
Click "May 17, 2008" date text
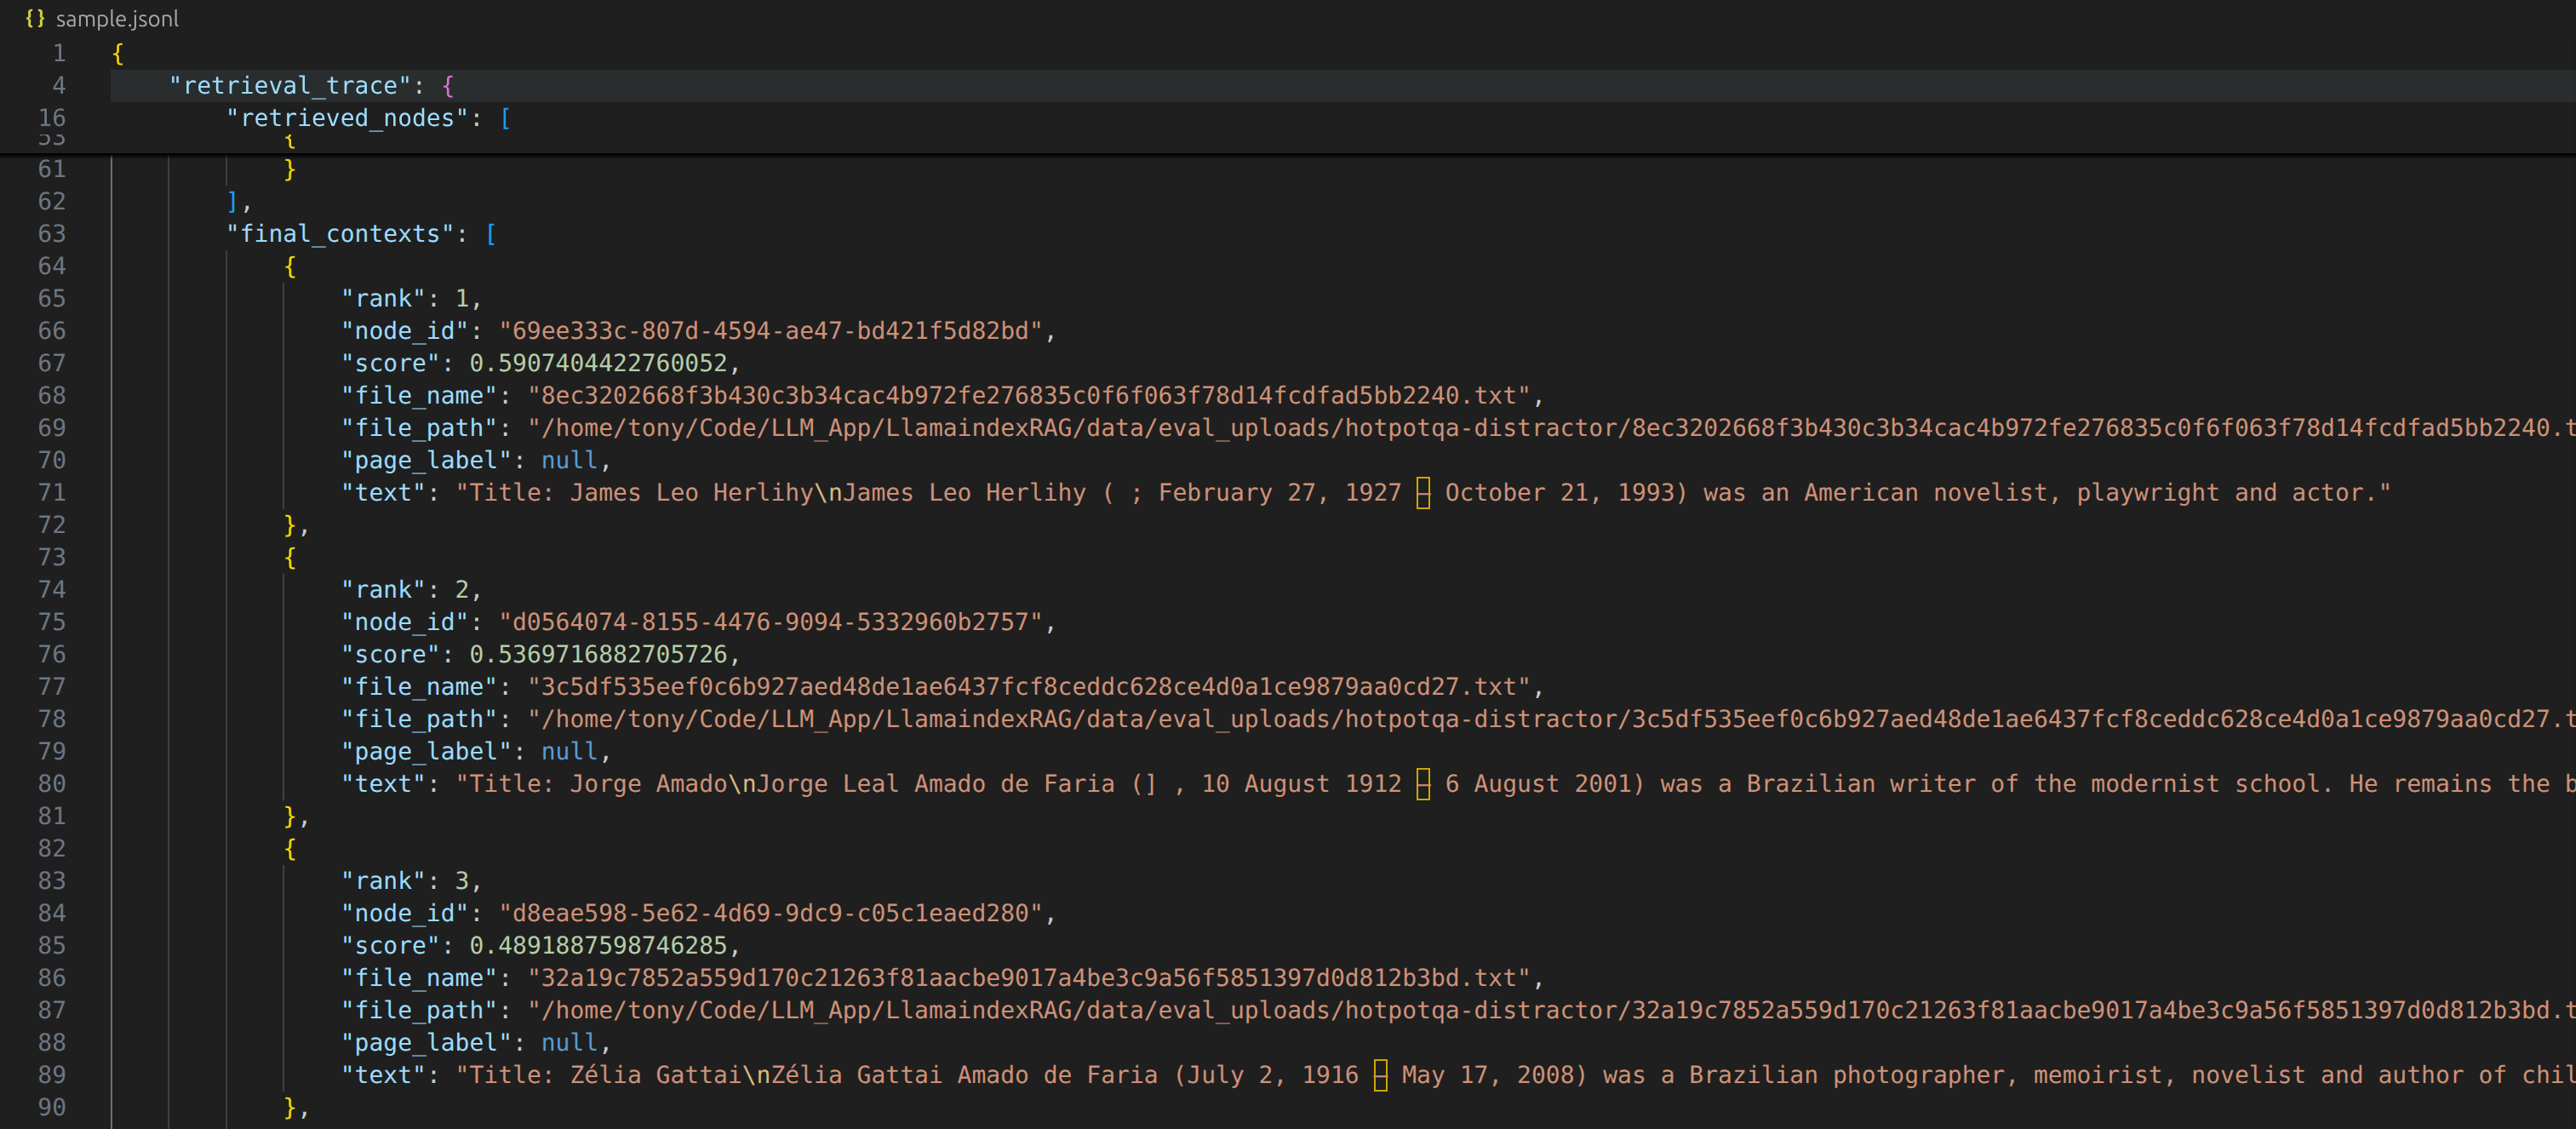click(1488, 1075)
